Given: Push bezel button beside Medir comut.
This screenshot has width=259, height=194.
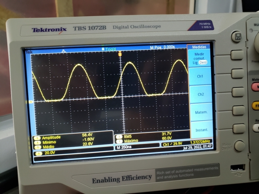Looking at the screenshot, I should [x=237, y=55].
